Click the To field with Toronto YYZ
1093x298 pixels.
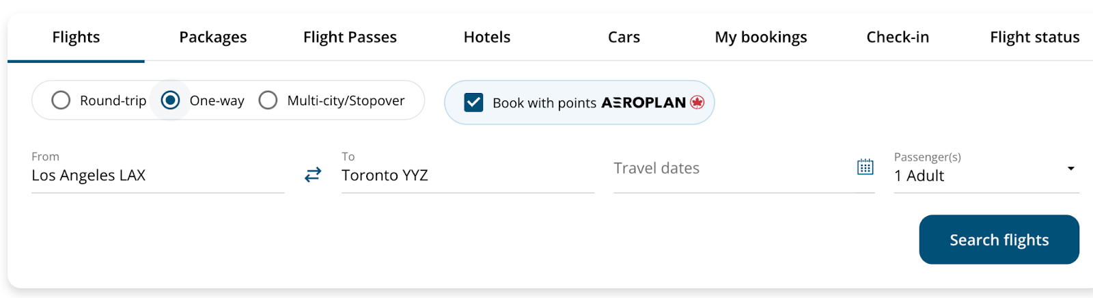(x=467, y=175)
